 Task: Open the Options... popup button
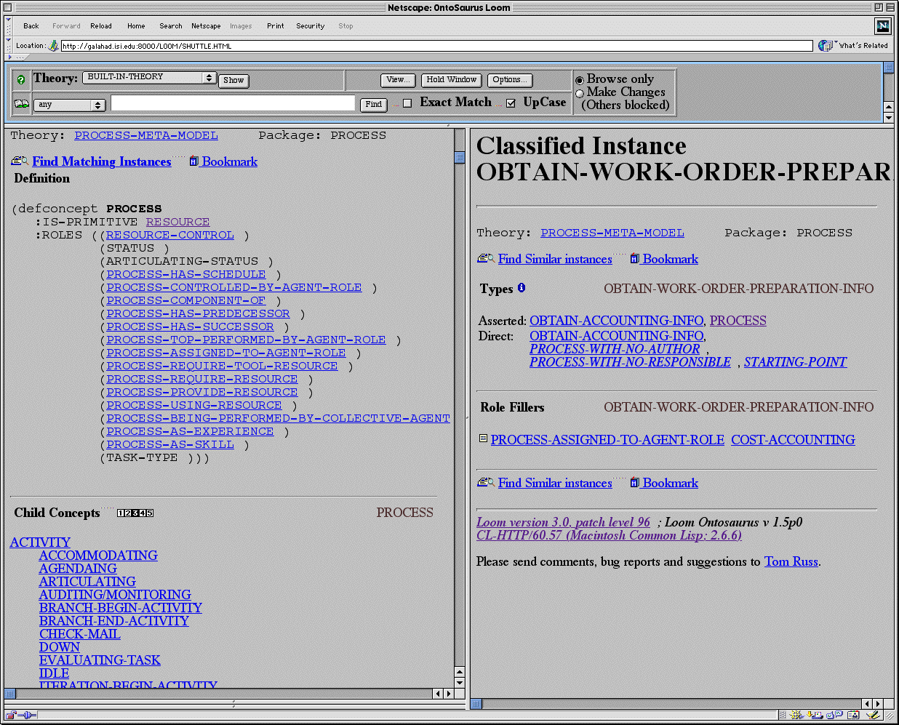pyautogui.click(x=509, y=80)
